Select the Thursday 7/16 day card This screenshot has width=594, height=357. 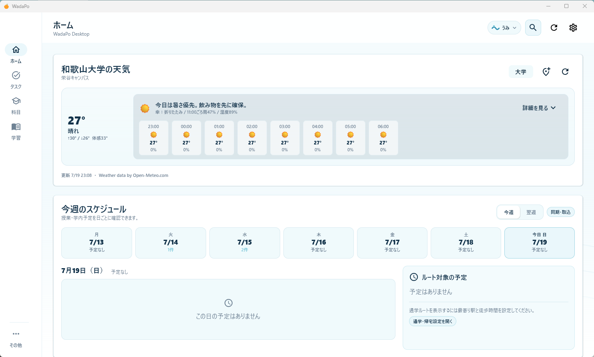pyautogui.click(x=319, y=243)
